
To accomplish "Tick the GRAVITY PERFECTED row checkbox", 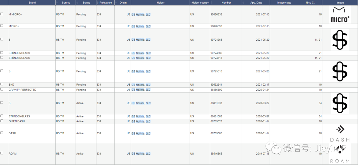I will pos(2,89).
